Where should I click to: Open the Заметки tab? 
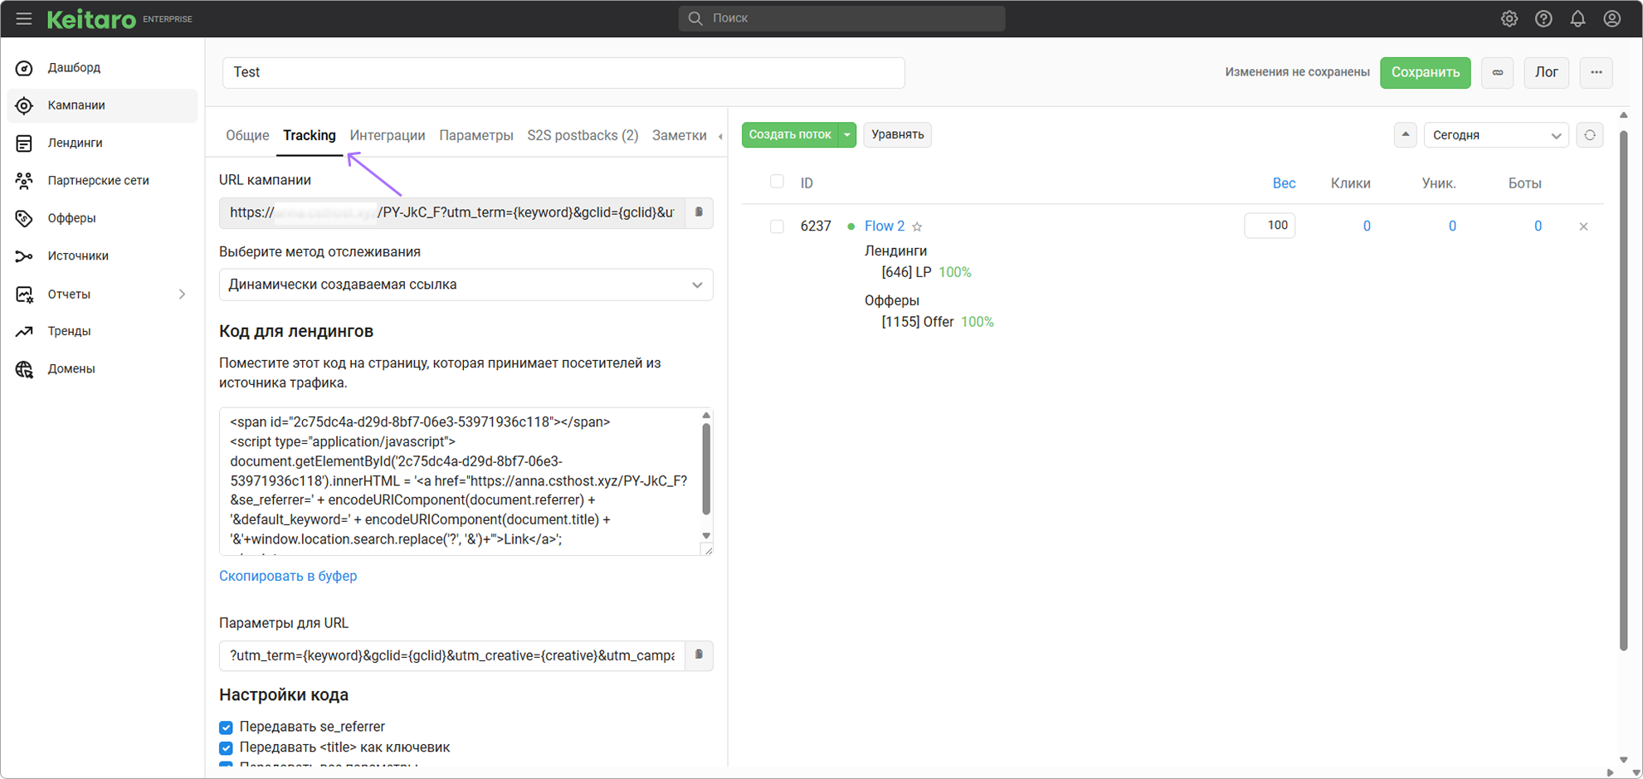(680, 135)
